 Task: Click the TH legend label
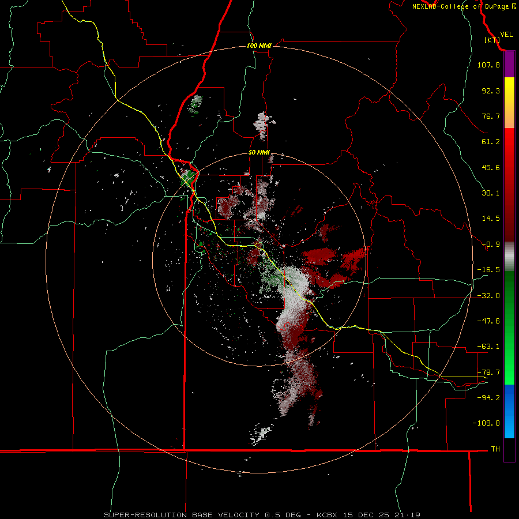click(495, 449)
